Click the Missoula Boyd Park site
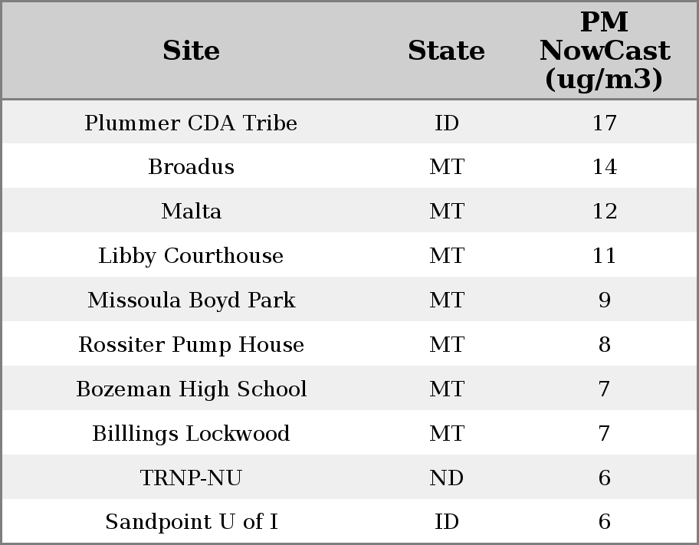This screenshot has height=545, width=699. pos(191,300)
